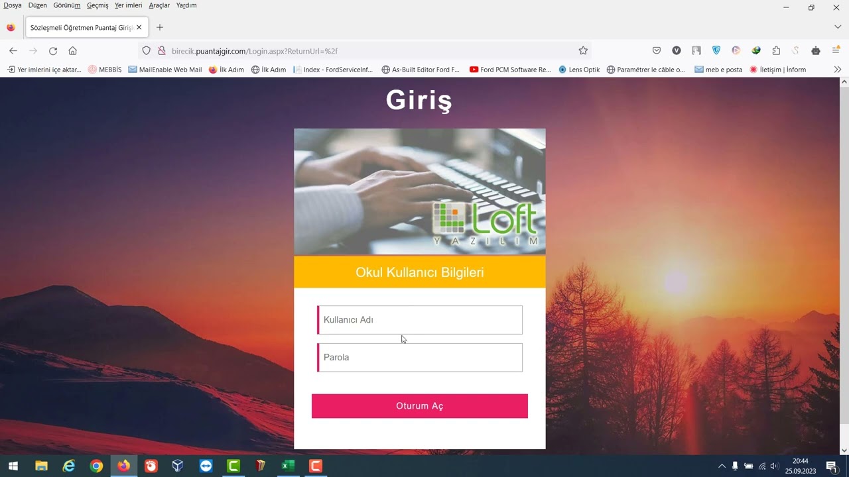Open tracking protection shield in address bar

[x=147, y=51]
